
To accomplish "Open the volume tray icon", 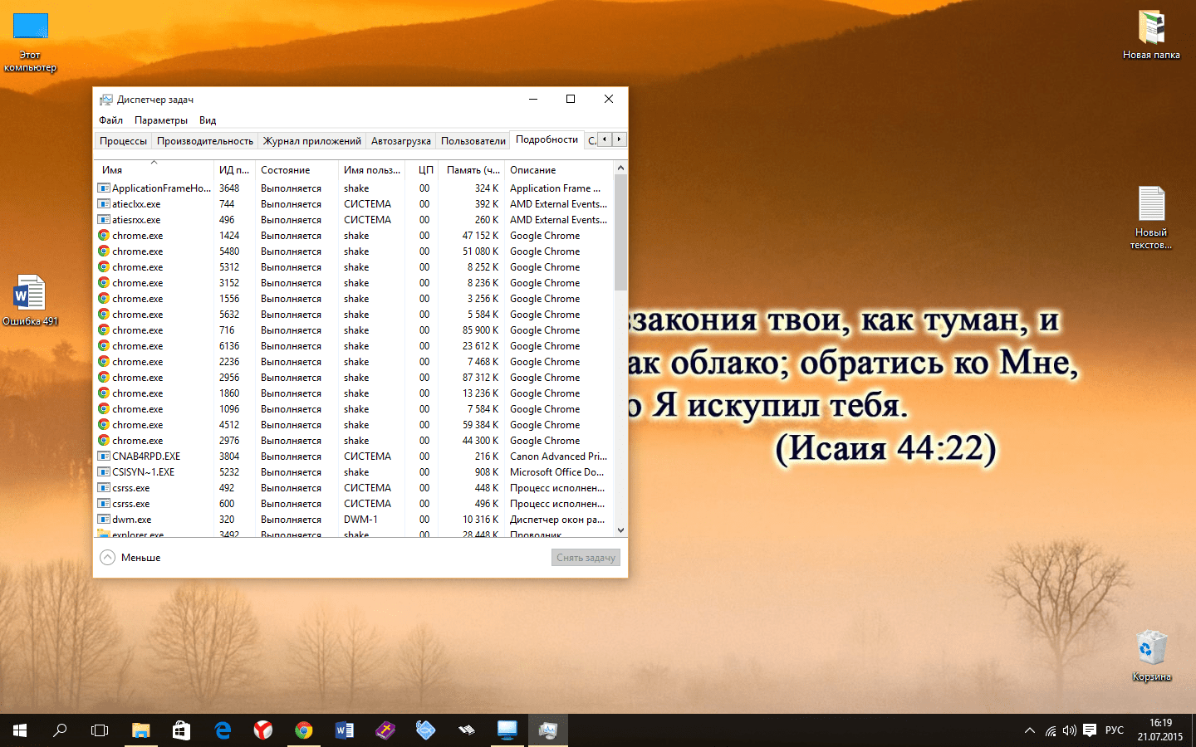I will (1069, 730).
